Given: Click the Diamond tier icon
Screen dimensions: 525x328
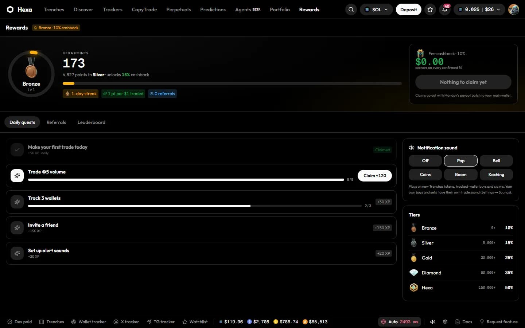Looking at the screenshot, I should pos(414,273).
